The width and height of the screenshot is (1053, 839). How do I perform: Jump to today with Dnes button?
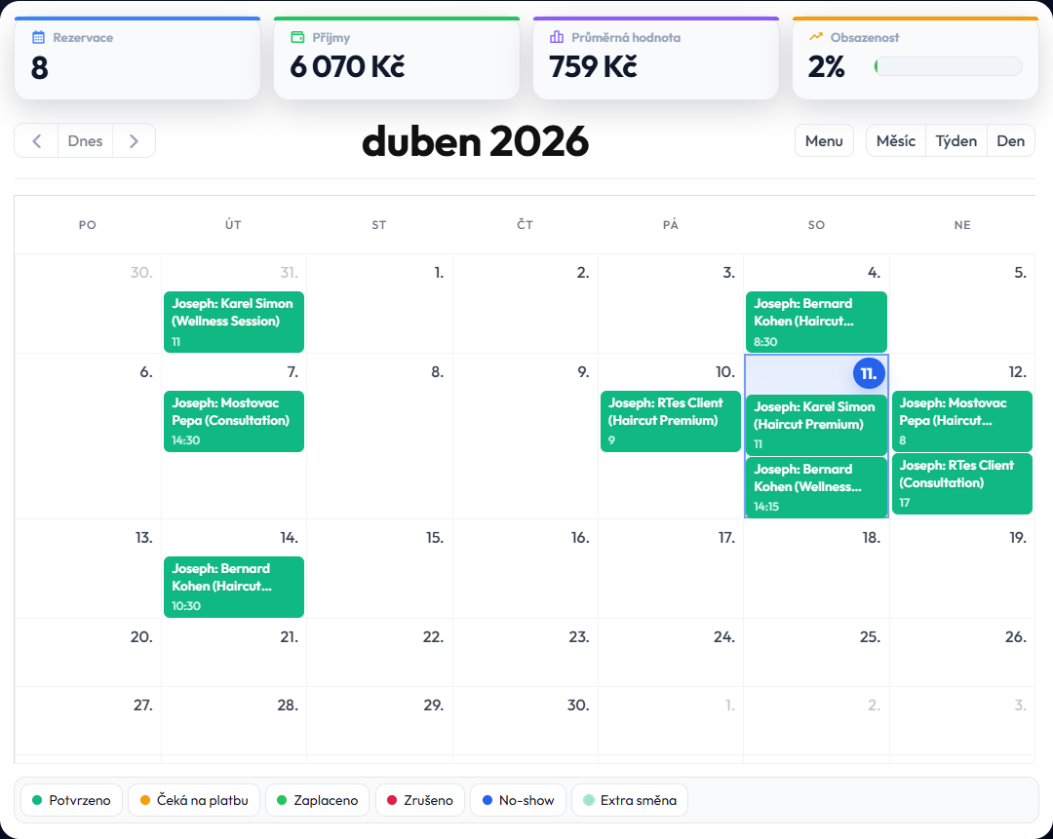click(x=86, y=140)
